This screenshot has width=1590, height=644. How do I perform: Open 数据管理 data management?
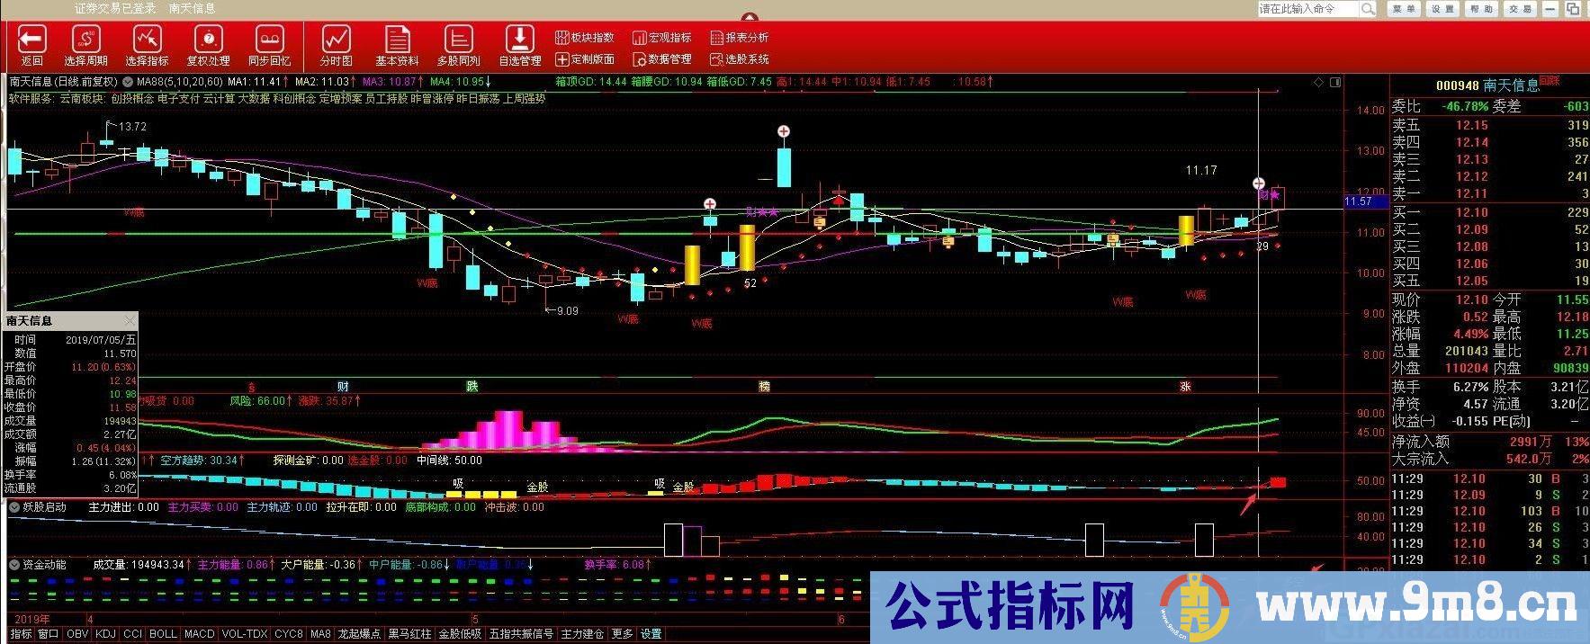point(662,59)
